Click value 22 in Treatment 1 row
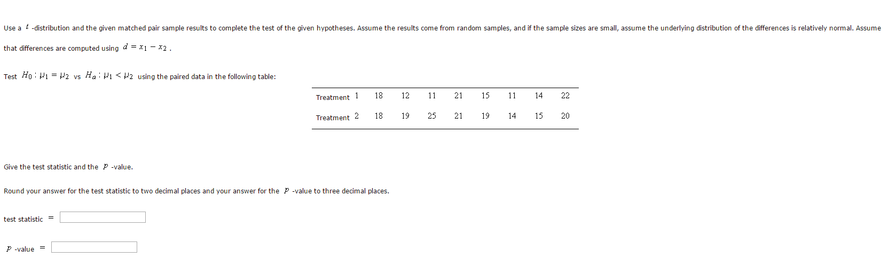The height and width of the screenshot is (273, 889). 565,96
